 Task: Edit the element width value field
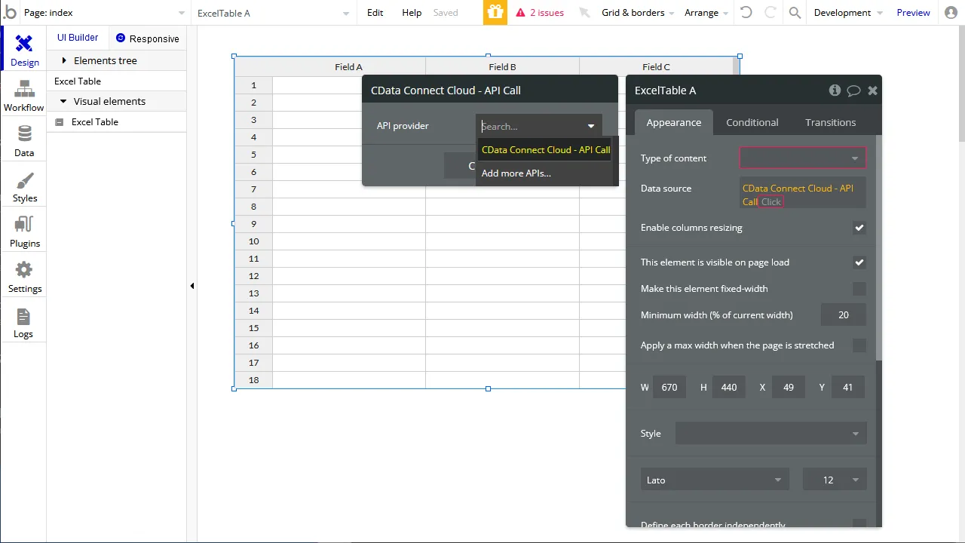pyautogui.click(x=669, y=387)
